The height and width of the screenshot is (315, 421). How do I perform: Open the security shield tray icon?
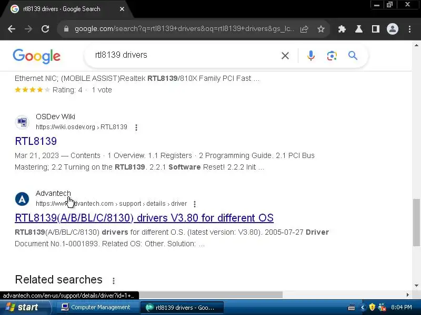coord(372,307)
